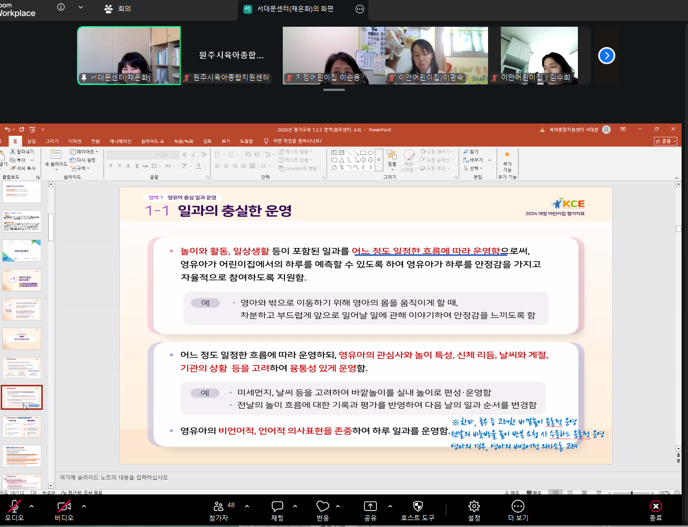Open the 디자인 ribbon tab in PowerPoint
This screenshot has height=527, width=688.
[x=75, y=141]
